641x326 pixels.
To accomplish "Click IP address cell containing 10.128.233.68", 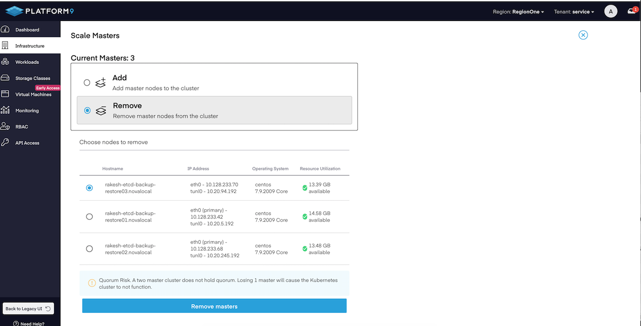I will coord(215,248).
